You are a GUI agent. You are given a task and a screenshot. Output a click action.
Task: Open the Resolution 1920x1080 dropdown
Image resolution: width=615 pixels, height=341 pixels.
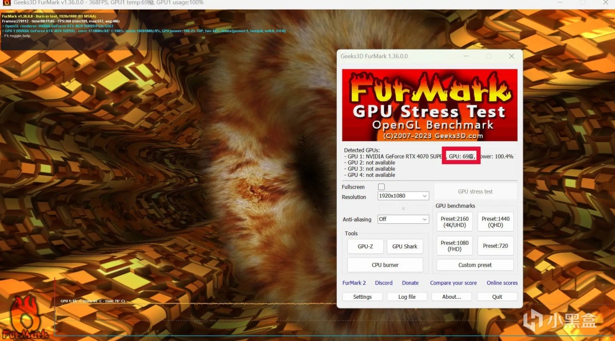[x=403, y=196]
